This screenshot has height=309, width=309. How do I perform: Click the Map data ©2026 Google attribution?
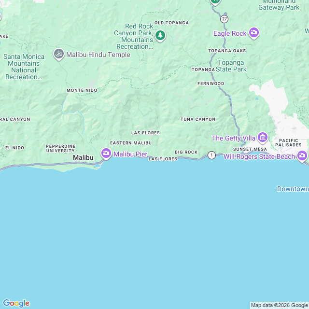[x=279, y=305]
